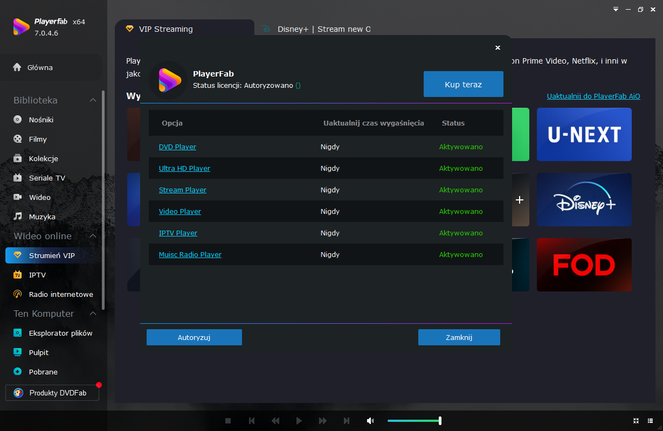Click the plus tile behind dialog
The image size is (663, 431).
tap(520, 200)
